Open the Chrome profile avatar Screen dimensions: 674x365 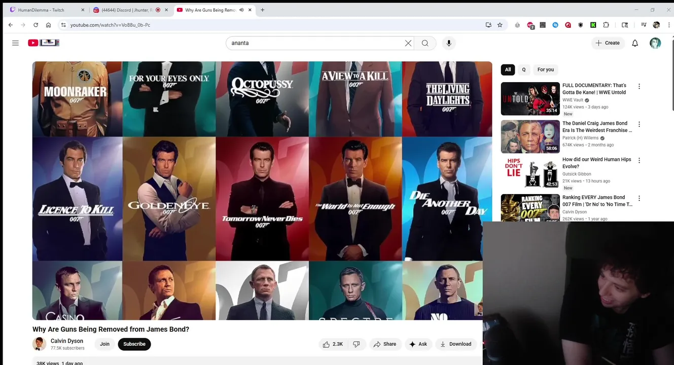(x=656, y=25)
